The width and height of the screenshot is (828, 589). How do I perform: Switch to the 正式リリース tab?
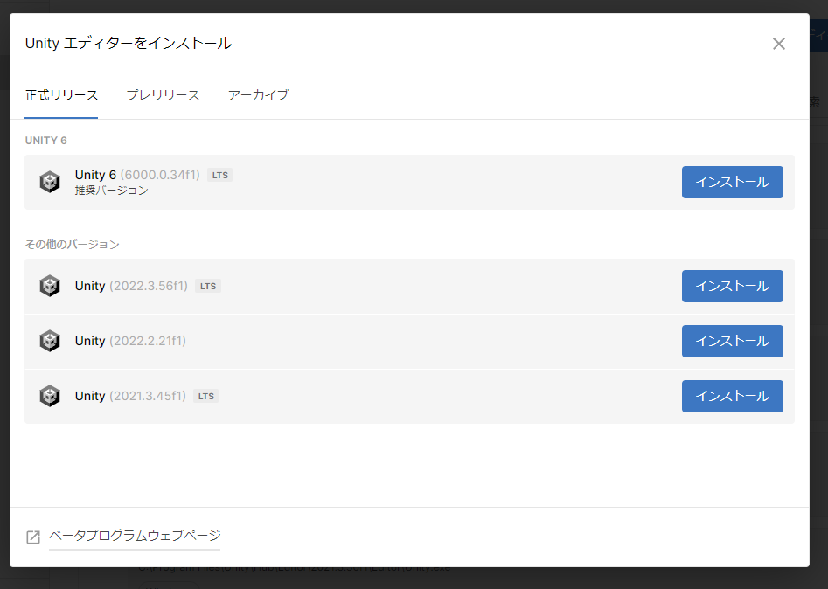tap(61, 95)
